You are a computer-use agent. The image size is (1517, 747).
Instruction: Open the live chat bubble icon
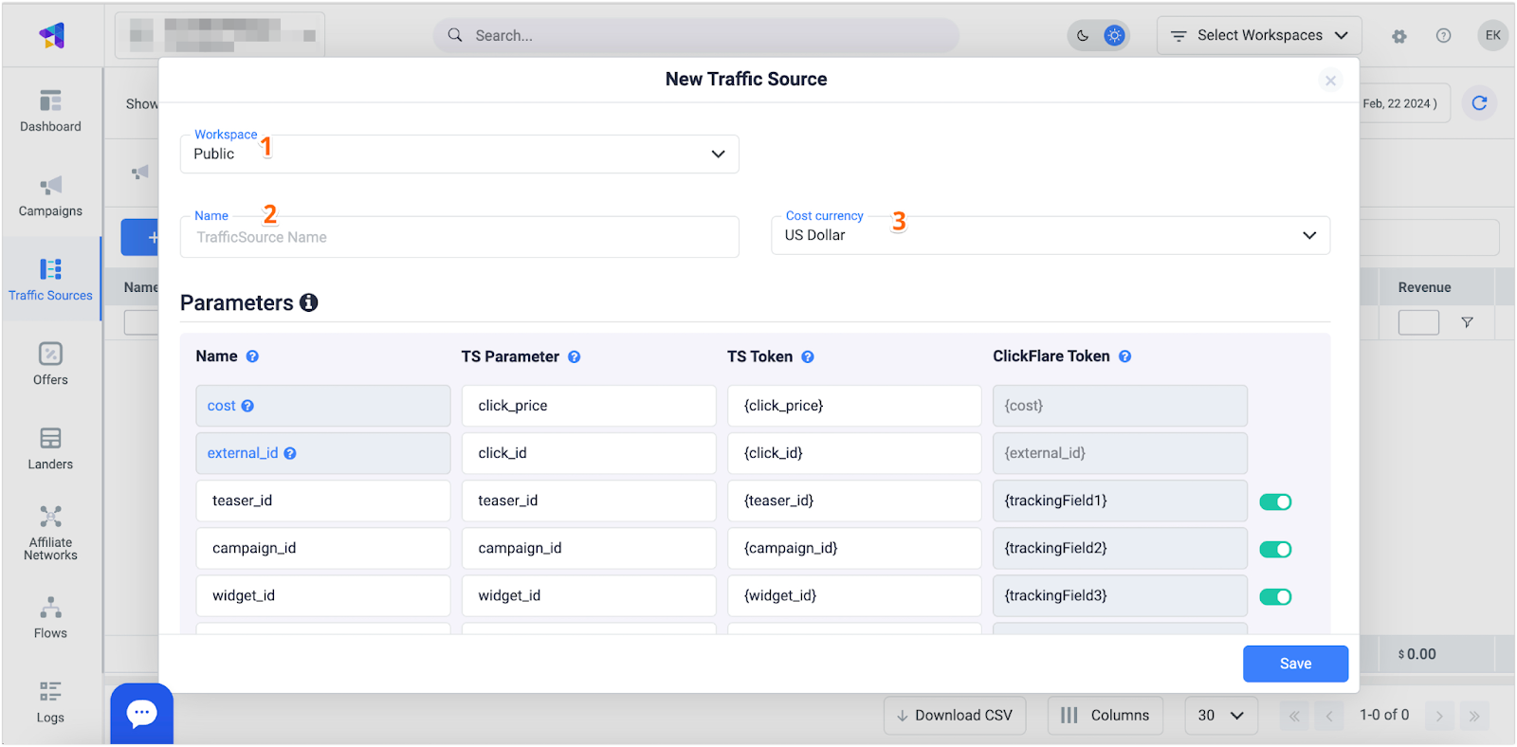142,713
